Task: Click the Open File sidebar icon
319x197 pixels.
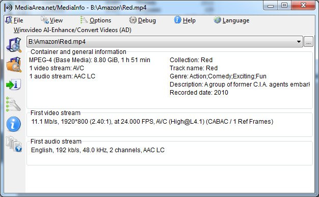Action: pos(14,45)
